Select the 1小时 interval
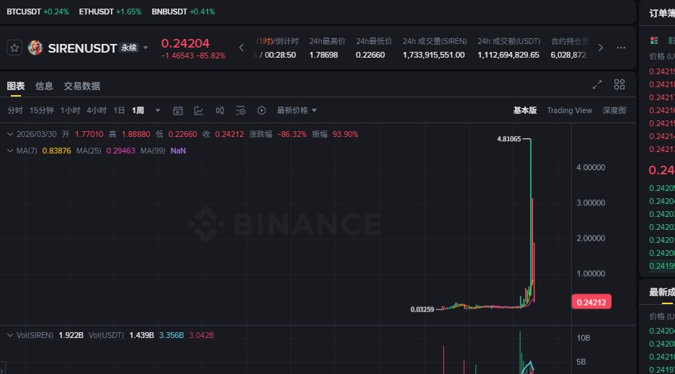 [x=70, y=110]
